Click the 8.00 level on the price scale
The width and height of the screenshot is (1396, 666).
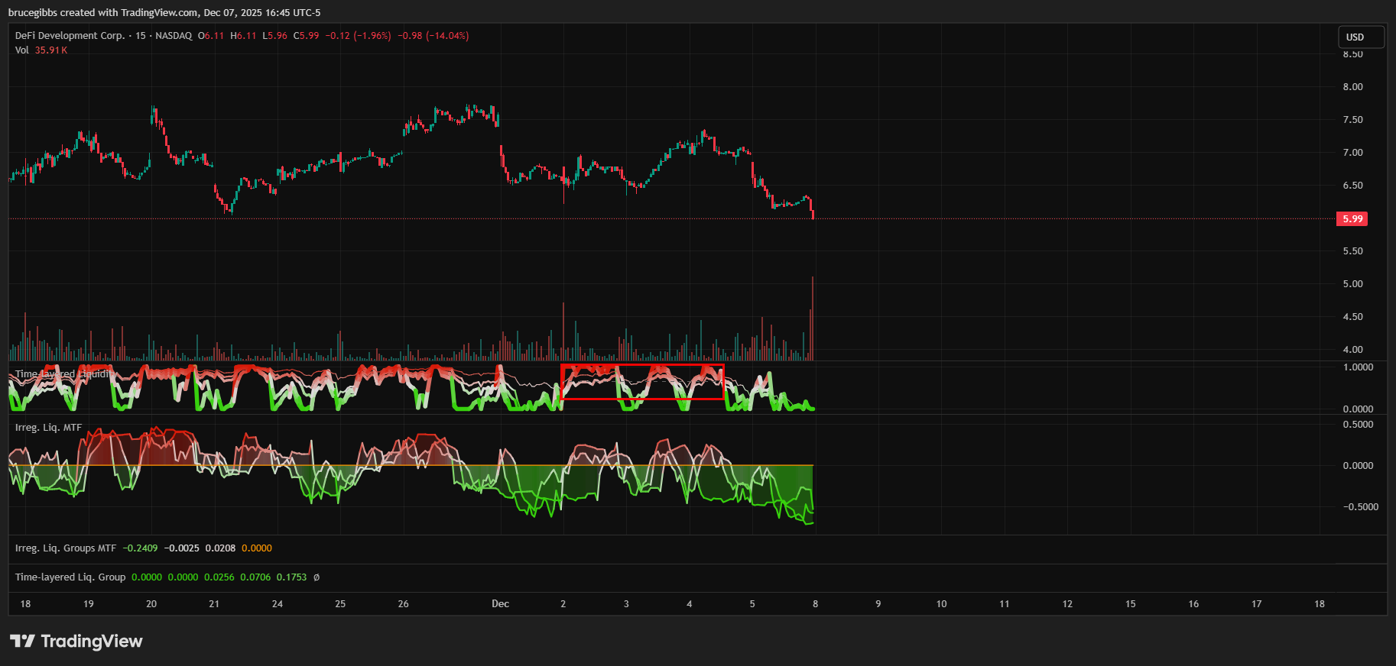[x=1352, y=87]
